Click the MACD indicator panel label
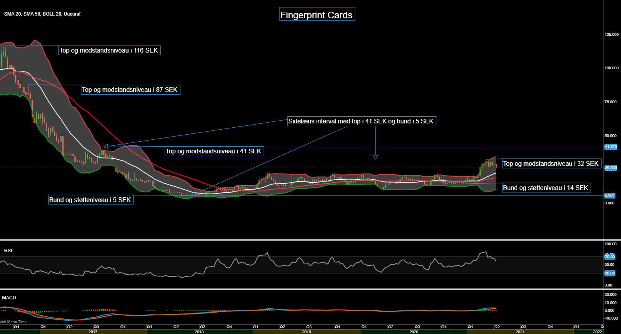Viewport: 621px width, 334px height. 9,298
